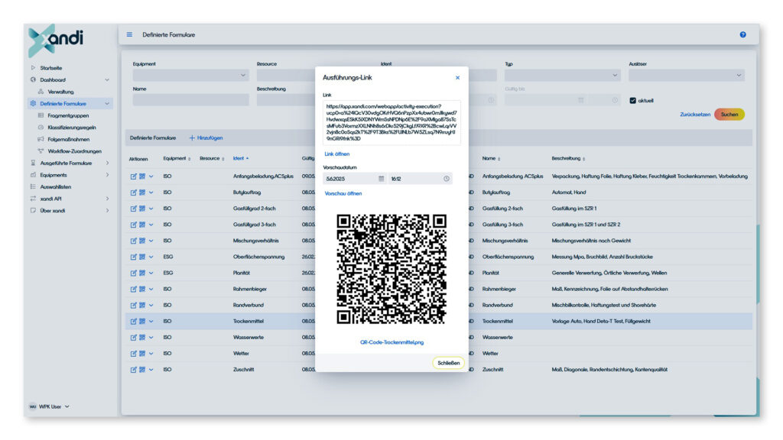
Task: Open the Auslöser filter dropdown
Action: coord(686,76)
